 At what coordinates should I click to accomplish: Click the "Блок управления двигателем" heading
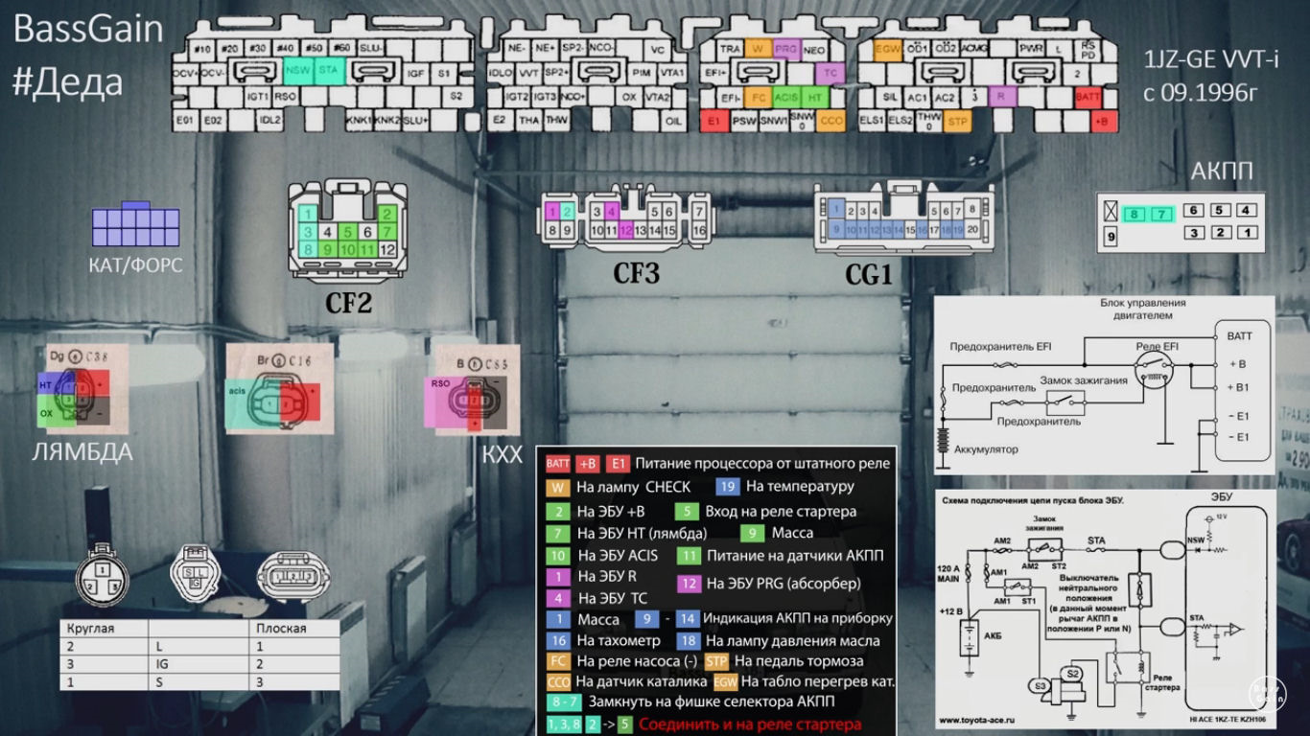pos(1144,310)
